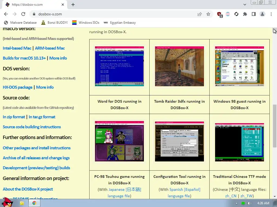Go back to the previous page
Screen dimensions: 277x207
coord(6,14)
